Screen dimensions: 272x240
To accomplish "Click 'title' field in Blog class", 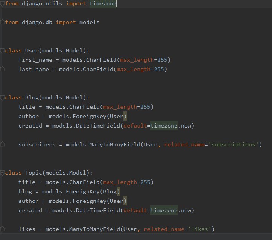I will tap(27, 107).
